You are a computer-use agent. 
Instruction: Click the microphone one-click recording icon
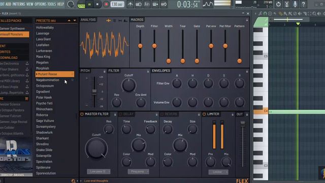[295, 4]
